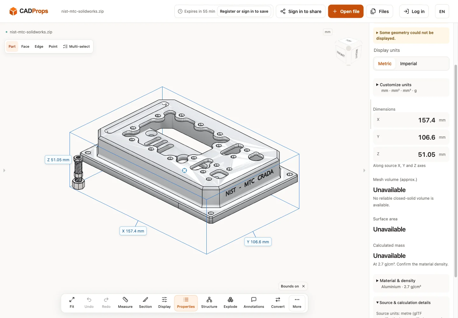Viewport: 458px width, 318px height.
Task: Click the Fit view tool
Action: [72, 303]
